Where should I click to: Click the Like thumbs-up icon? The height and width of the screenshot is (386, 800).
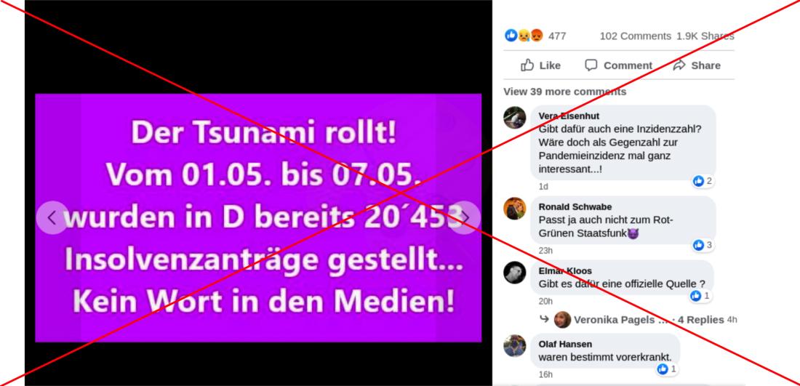click(x=527, y=65)
